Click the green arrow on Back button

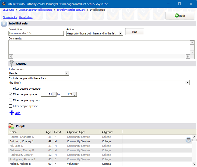pos(177,16)
